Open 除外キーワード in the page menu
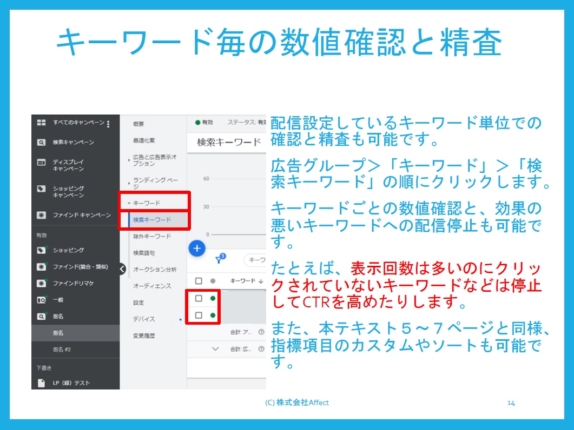 pyautogui.click(x=152, y=237)
